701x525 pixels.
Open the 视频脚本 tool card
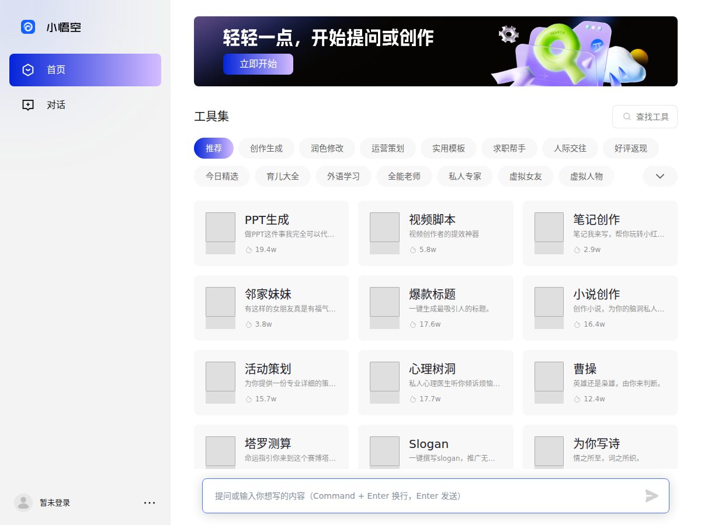436,233
